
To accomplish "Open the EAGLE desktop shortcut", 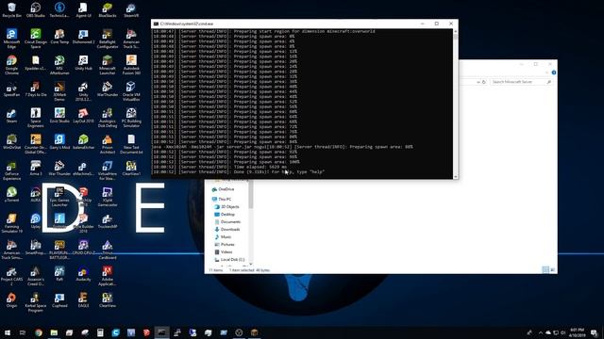I will click(83, 300).
